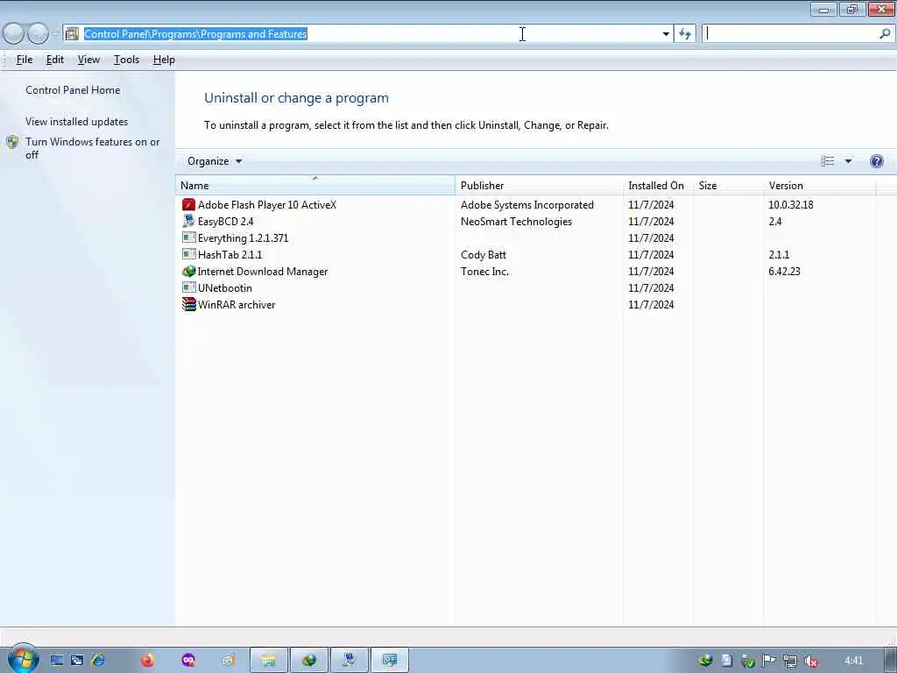Open the File menu
The image size is (897, 673).
24,60
